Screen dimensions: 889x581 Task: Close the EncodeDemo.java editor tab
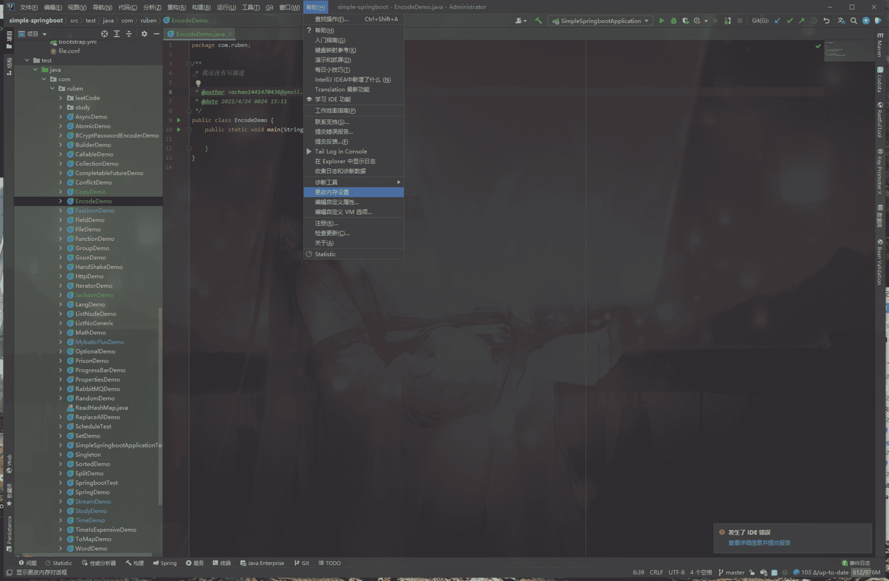point(230,34)
